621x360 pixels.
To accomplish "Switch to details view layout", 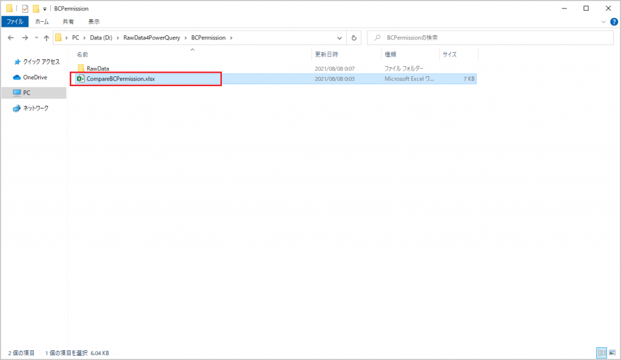I will coord(602,353).
